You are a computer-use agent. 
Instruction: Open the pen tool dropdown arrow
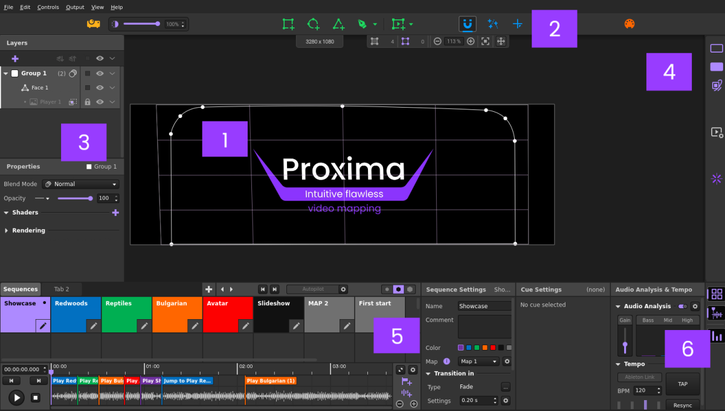pos(375,24)
